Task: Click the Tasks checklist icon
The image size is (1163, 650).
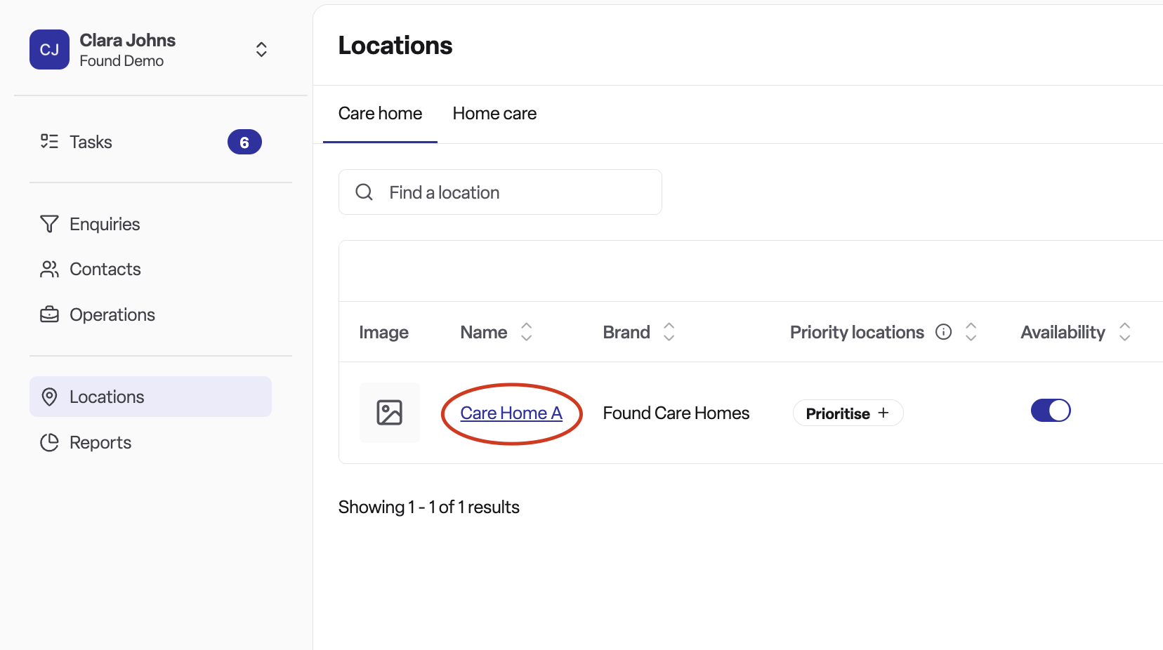Action: click(49, 142)
